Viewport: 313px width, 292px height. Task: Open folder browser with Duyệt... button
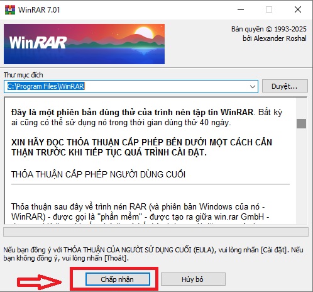pyautogui.click(x=285, y=86)
